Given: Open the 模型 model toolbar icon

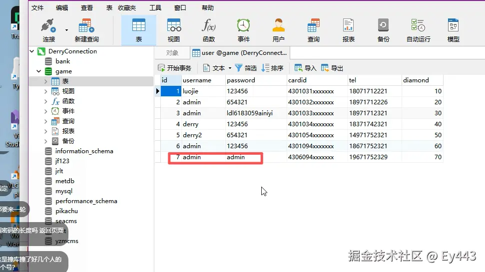Looking at the screenshot, I should point(453,30).
